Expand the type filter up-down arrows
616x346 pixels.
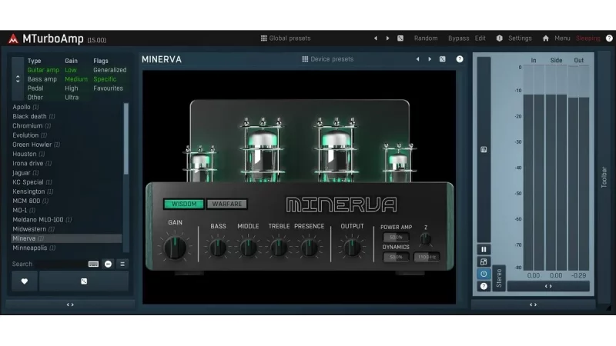click(18, 79)
